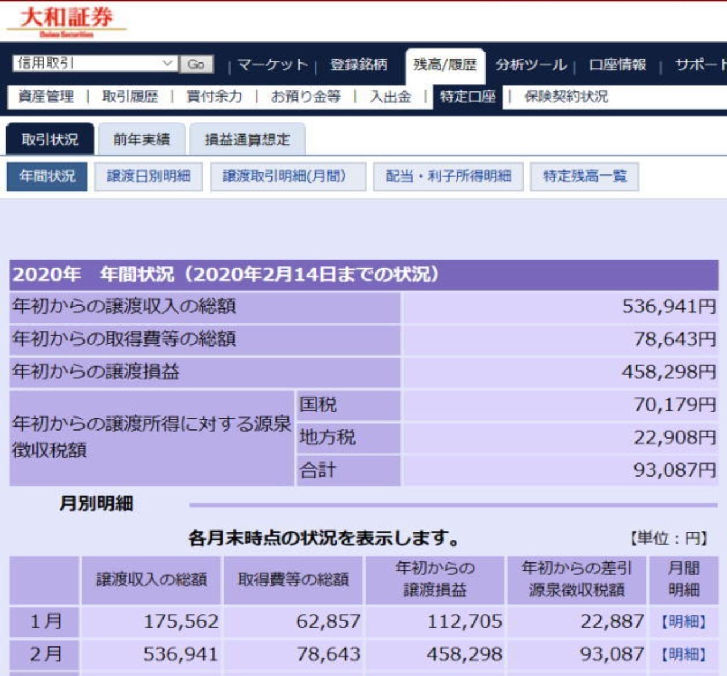
Task: Switch to the 前年実績 tab
Action: pyautogui.click(x=141, y=139)
